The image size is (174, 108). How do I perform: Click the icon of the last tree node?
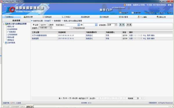pyautogui.click(x=6, y=43)
